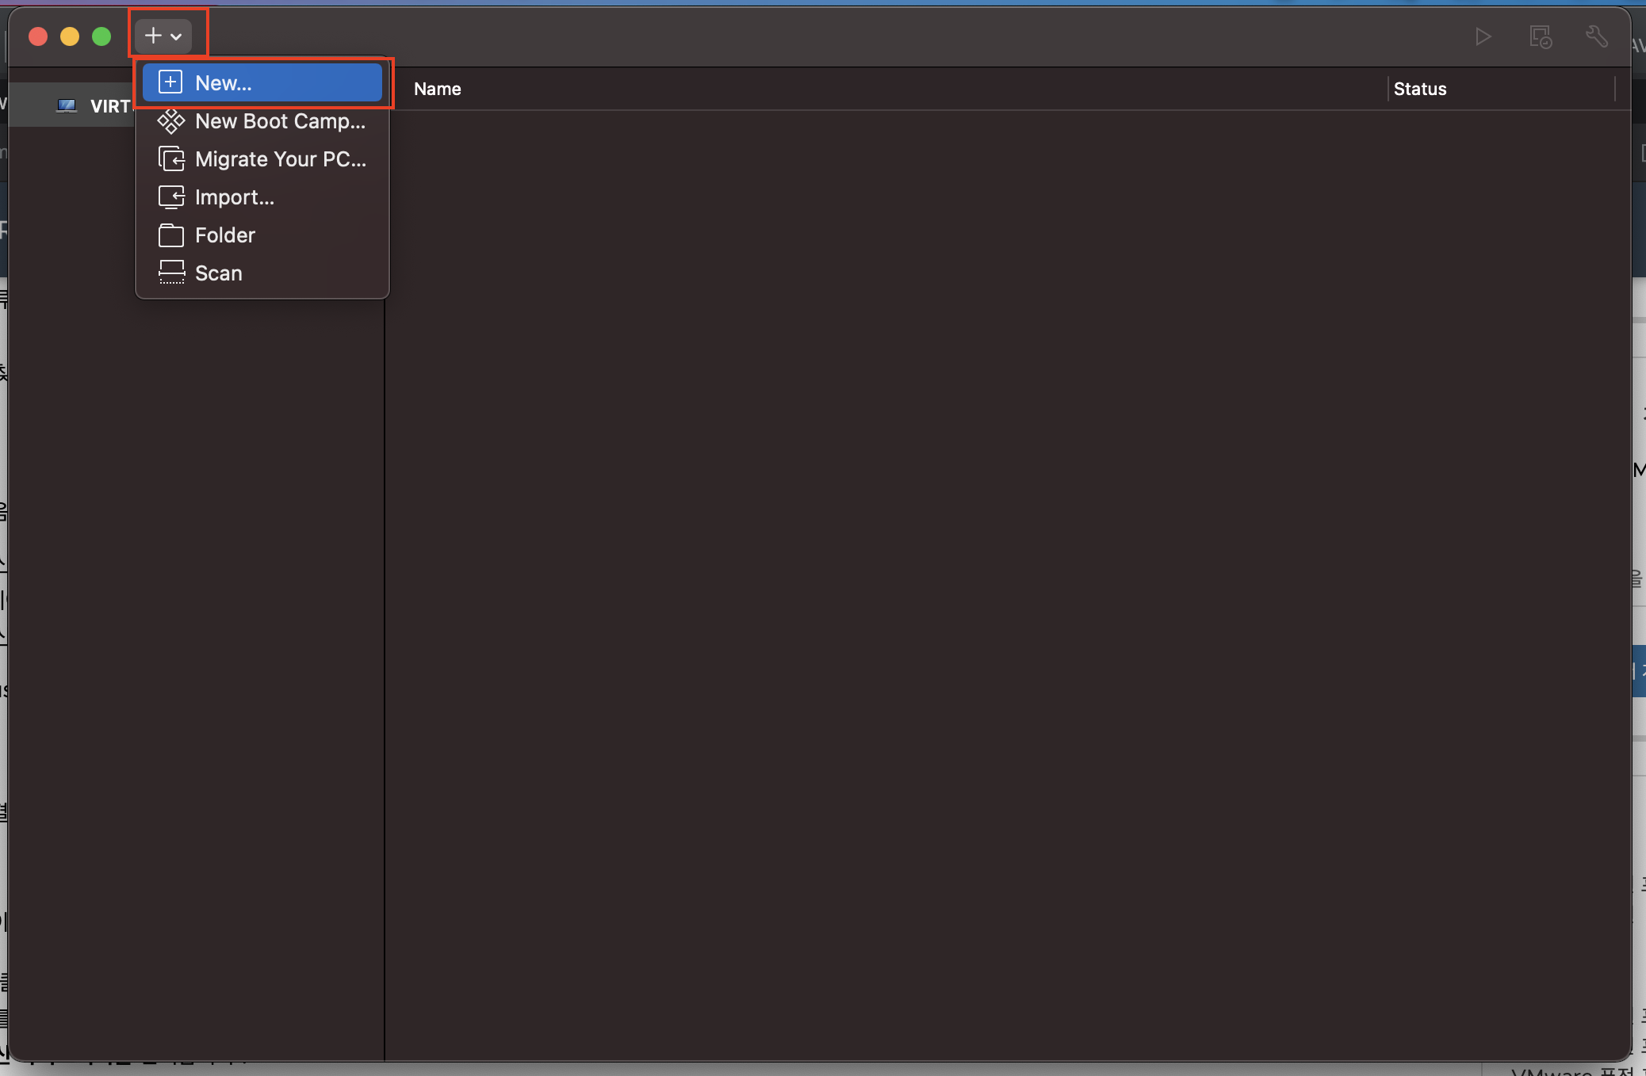Click the Folder icon in the menu
The width and height of the screenshot is (1646, 1076).
(x=170, y=235)
